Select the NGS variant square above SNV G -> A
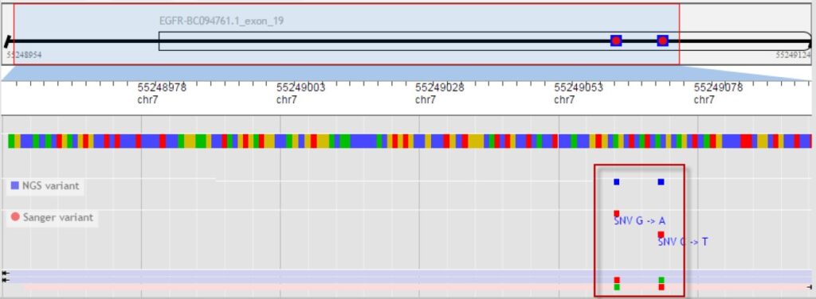Image resolution: width=816 pixels, height=299 pixels. 617,181
